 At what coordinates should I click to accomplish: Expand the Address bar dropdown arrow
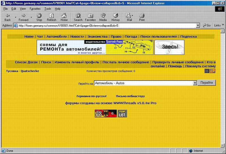(198, 25)
